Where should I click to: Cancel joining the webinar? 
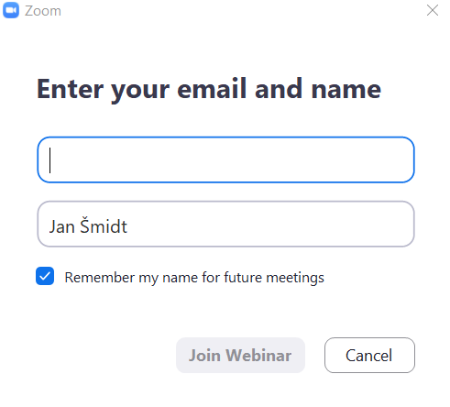point(369,355)
